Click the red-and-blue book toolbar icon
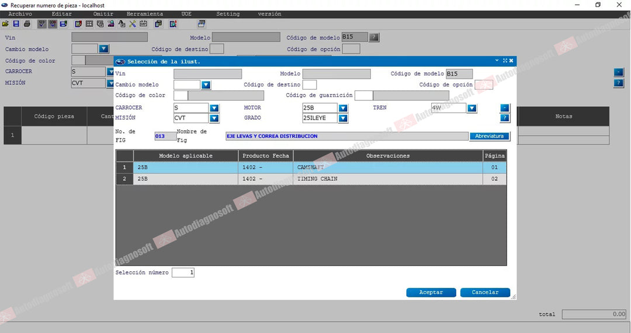 point(78,24)
